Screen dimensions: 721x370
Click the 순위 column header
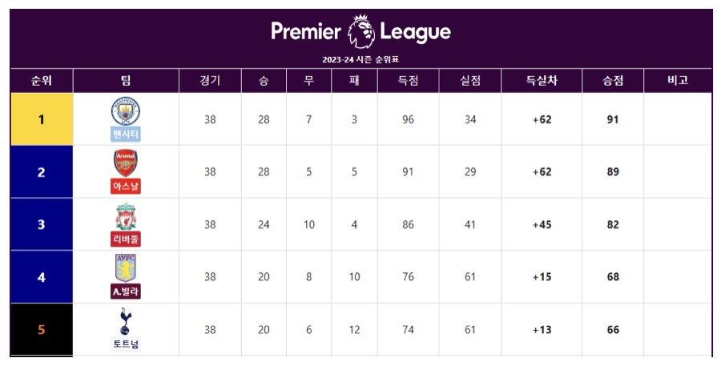point(42,81)
